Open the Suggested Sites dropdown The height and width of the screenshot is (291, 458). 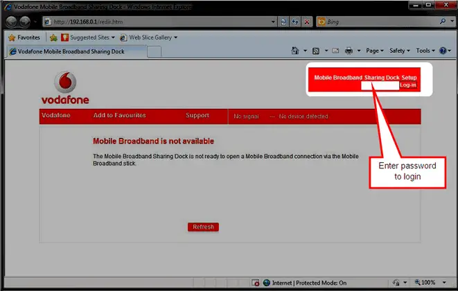[88, 37]
